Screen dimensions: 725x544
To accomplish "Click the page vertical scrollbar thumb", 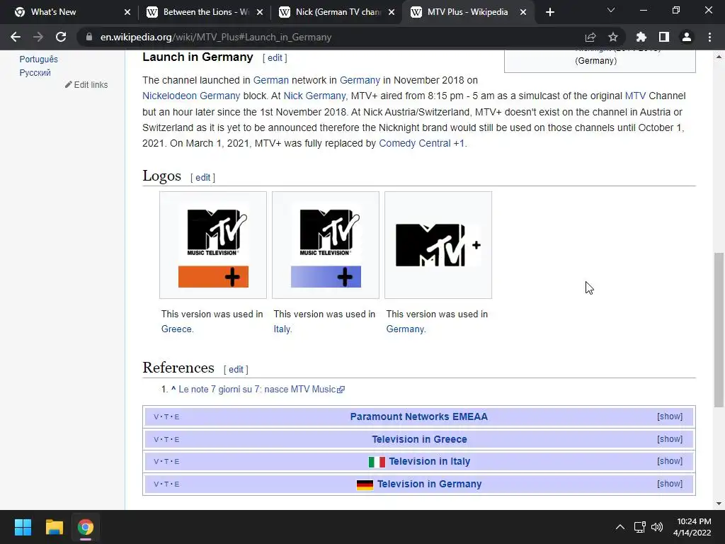I will click(x=718, y=330).
